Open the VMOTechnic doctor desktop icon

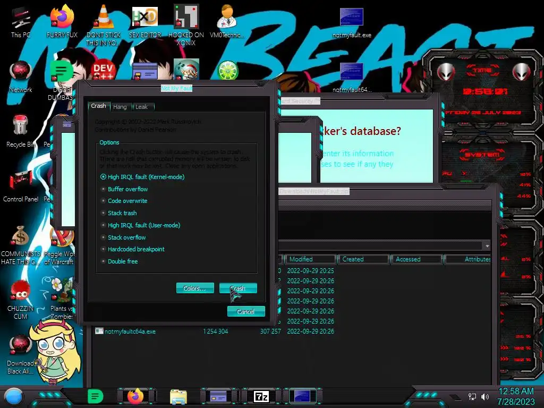coord(227,21)
